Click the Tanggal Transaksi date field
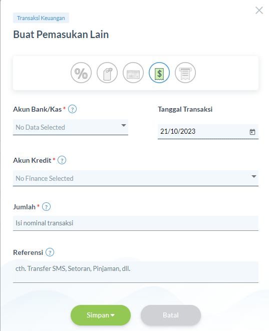The image size is (269, 331). click(x=208, y=132)
